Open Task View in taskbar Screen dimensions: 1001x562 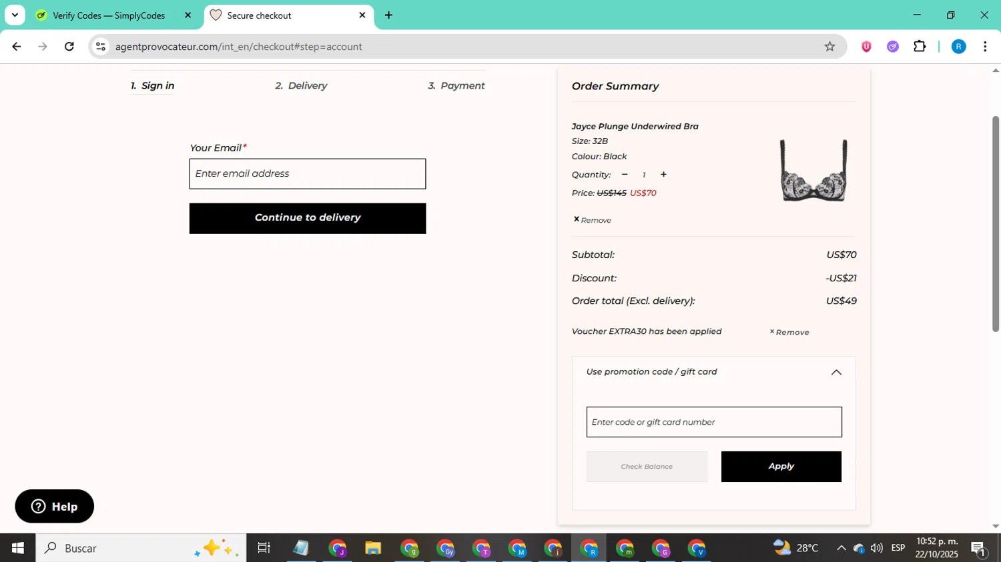264,548
